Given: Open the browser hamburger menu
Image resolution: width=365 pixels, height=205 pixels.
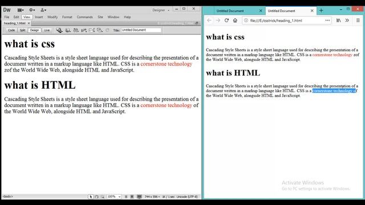Looking at the screenshot, I should 358,20.
